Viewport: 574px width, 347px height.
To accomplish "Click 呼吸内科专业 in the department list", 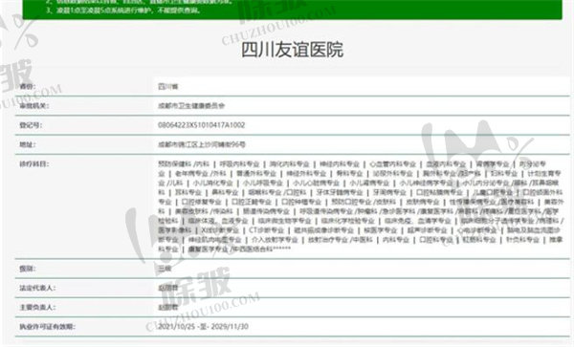I will tap(239, 163).
